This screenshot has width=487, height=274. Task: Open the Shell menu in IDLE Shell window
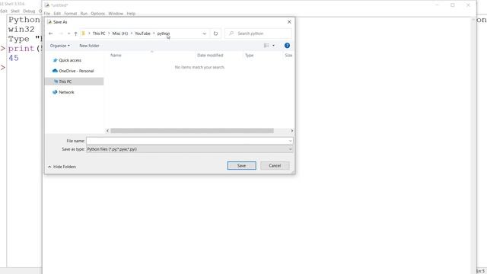tap(15, 11)
